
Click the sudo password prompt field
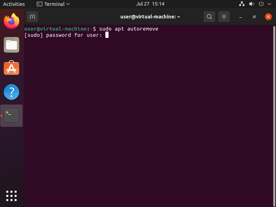107,35
